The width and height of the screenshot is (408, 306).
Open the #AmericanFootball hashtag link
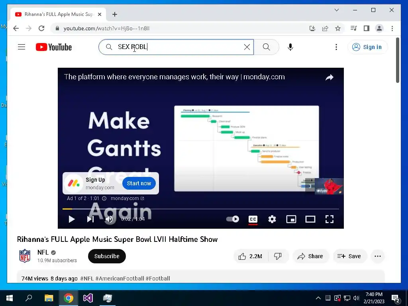(x=120, y=279)
